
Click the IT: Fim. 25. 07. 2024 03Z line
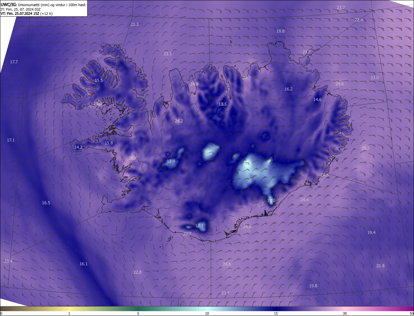pyautogui.click(x=21, y=9)
